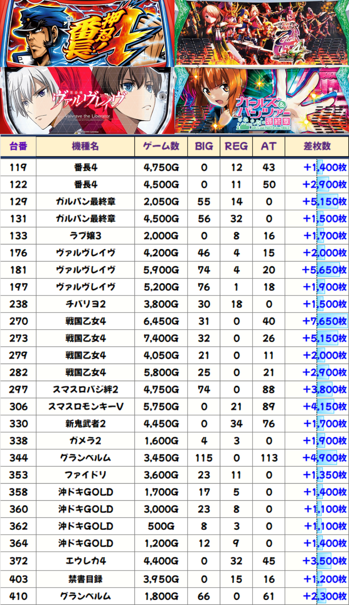349x605 pixels.
Task: Click the 禁書目録 machine name in row 403
Action: [85, 579]
